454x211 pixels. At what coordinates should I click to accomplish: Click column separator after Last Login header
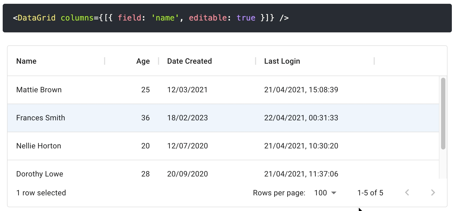click(374, 61)
